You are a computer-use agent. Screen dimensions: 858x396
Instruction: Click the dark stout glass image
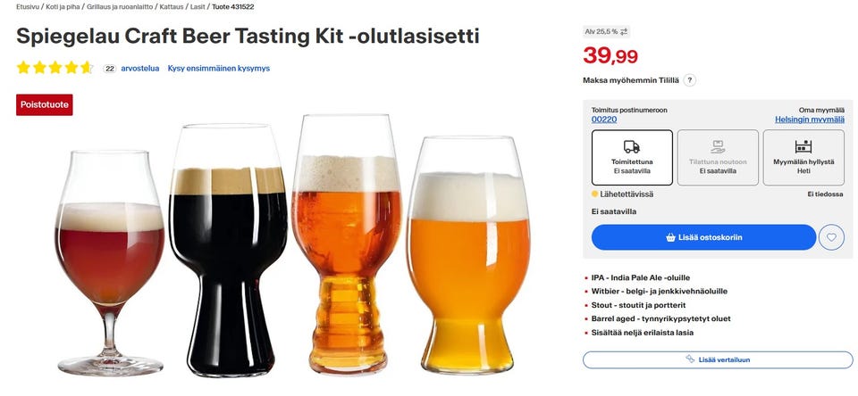tap(229, 259)
